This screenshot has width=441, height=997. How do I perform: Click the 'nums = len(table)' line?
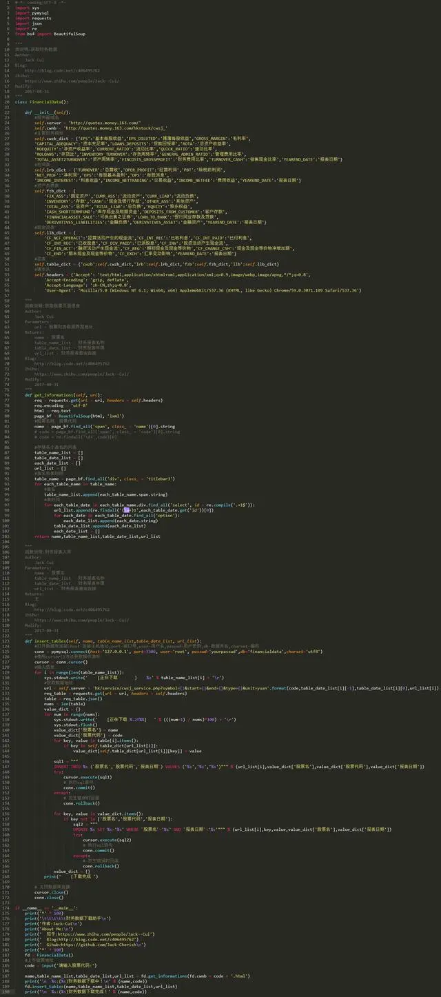[x=65, y=704]
